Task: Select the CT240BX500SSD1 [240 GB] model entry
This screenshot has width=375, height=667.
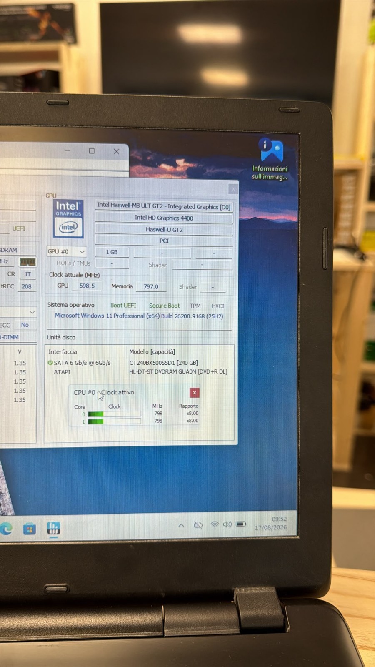Action: (164, 363)
